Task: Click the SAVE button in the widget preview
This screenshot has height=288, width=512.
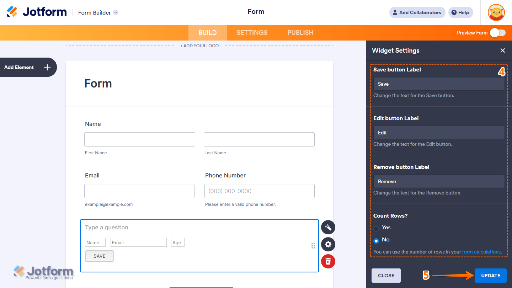Action: click(99, 256)
